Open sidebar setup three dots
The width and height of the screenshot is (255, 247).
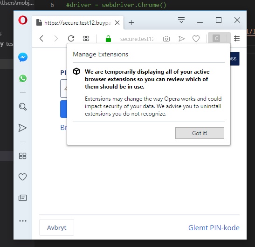tap(23, 221)
